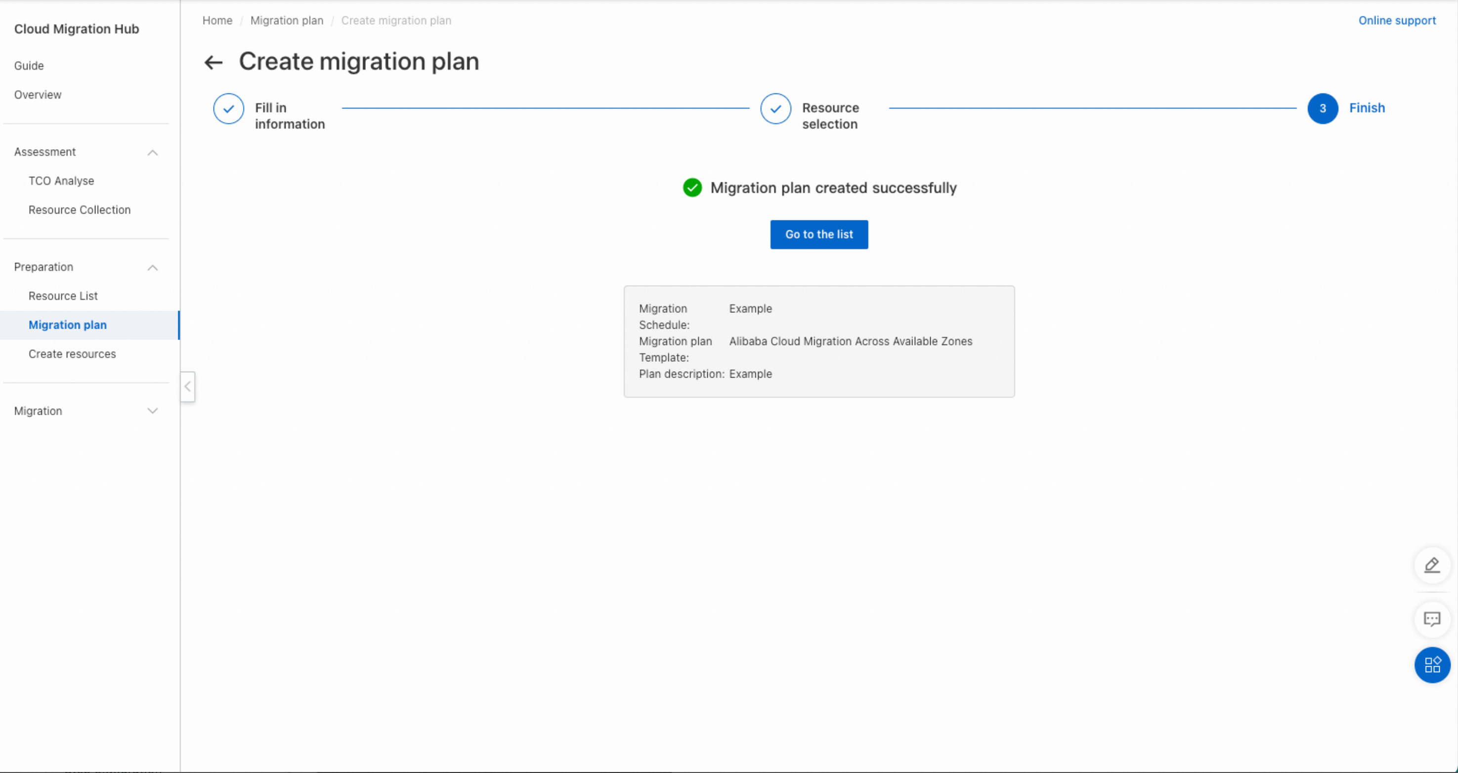Click the edit pencil floating icon

(1432, 565)
